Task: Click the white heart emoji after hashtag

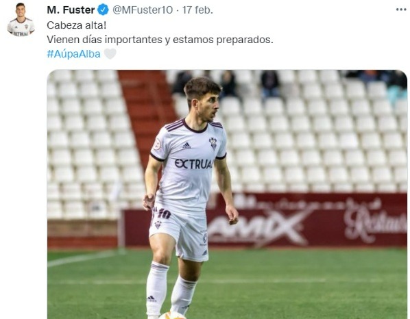Action: 110,54
